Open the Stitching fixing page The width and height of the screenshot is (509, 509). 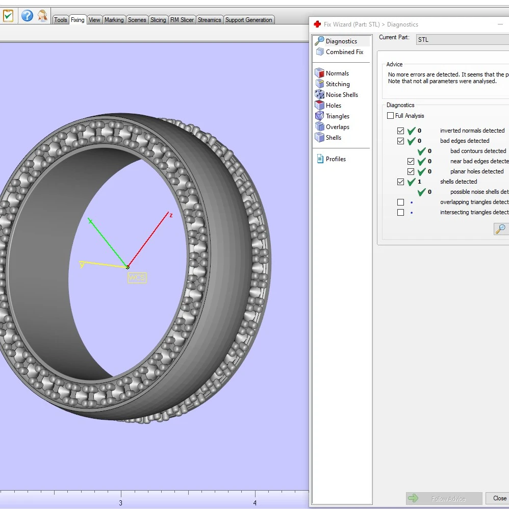click(x=338, y=84)
